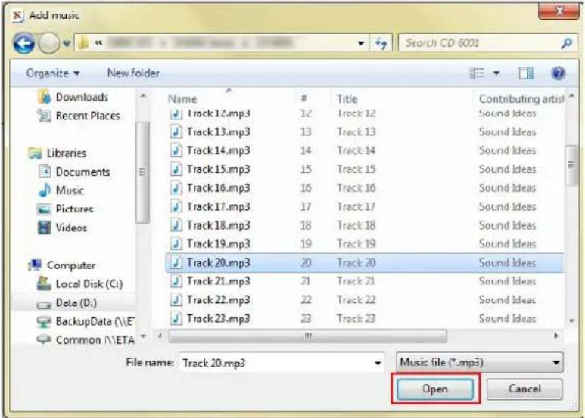Open the Data (D:) drive
The image size is (585, 418).
coord(67,303)
